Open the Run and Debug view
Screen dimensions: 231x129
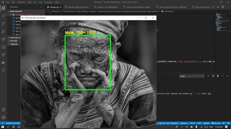pos(3,31)
